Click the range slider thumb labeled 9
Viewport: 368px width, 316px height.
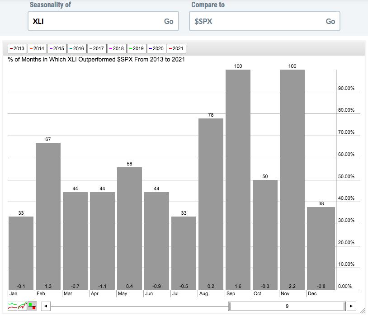coord(287,306)
